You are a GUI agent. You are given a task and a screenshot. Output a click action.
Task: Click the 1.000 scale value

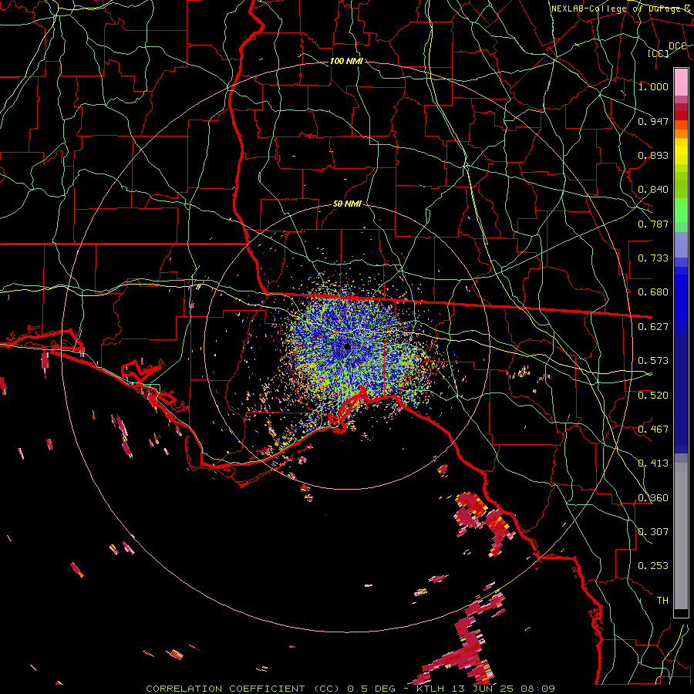653,86
